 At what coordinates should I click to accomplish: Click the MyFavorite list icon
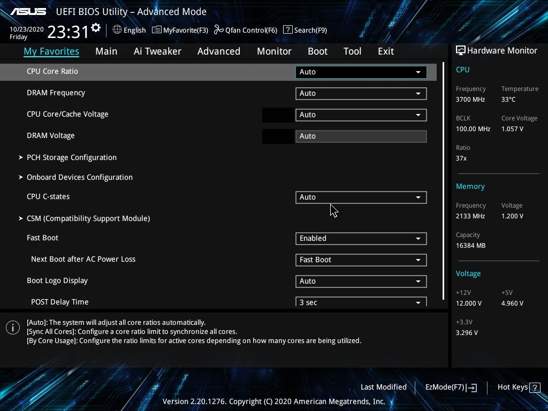(x=157, y=30)
